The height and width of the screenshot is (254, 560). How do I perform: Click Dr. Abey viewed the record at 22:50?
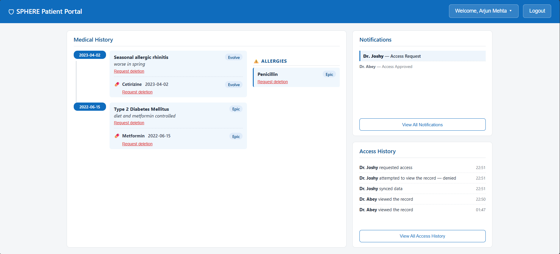click(x=422, y=199)
